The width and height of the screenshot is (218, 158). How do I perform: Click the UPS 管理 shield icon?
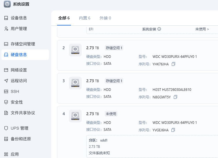pyautogui.click(x=6, y=128)
